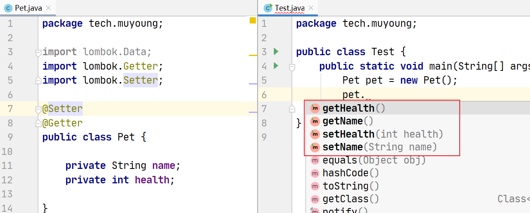Image resolution: width=530 pixels, height=213 pixels.
Task: Click the yellow warning stripe in error gutter
Action: (253, 55)
